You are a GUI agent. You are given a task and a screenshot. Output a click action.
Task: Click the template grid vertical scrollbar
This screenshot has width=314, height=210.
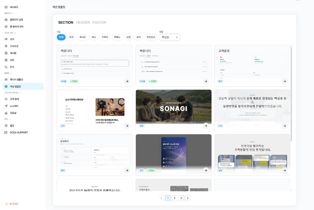pos(291,94)
